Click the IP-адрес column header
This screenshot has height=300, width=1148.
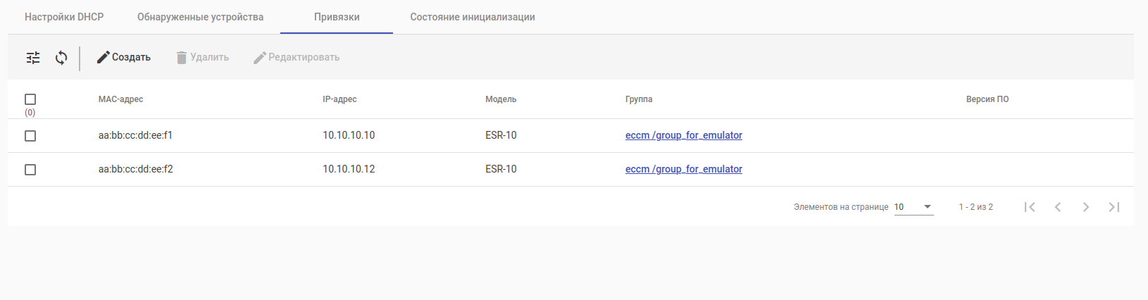[x=339, y=99]
